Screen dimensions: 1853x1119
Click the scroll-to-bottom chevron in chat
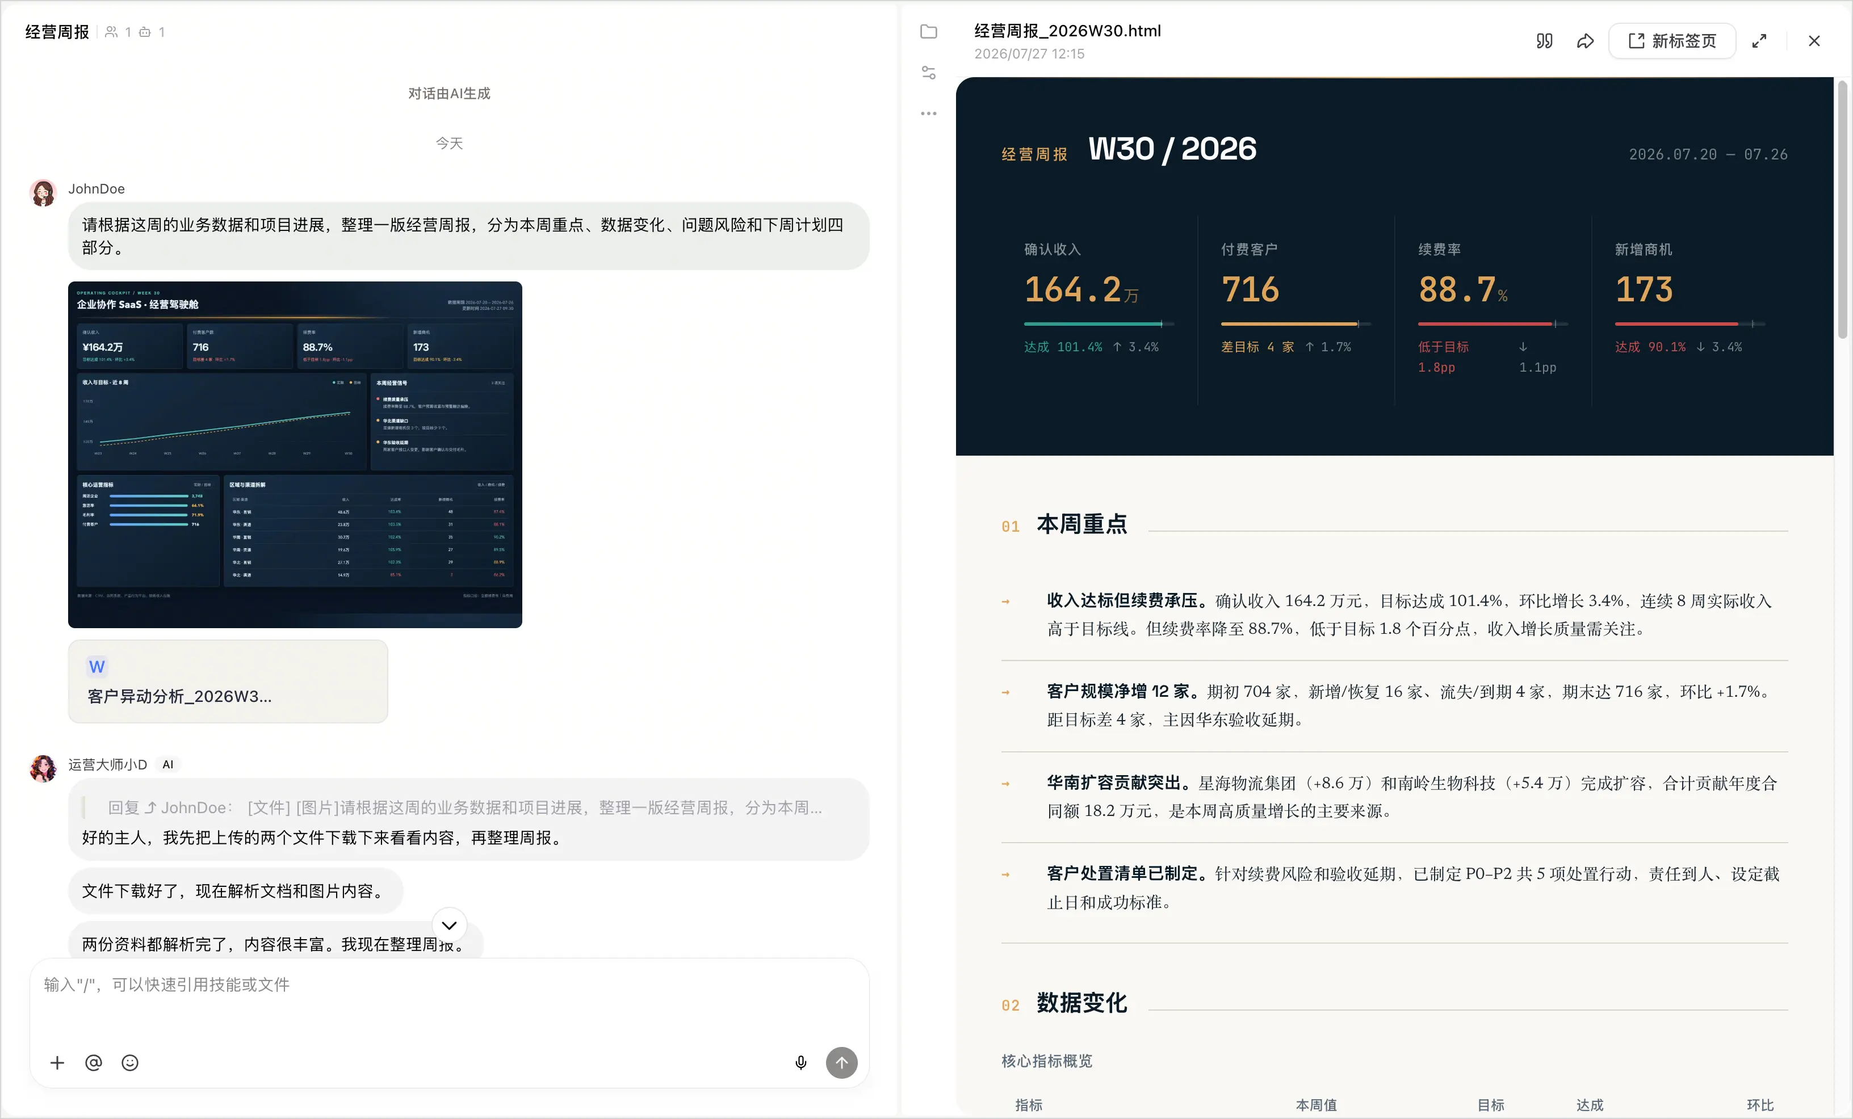pos(449,925)
